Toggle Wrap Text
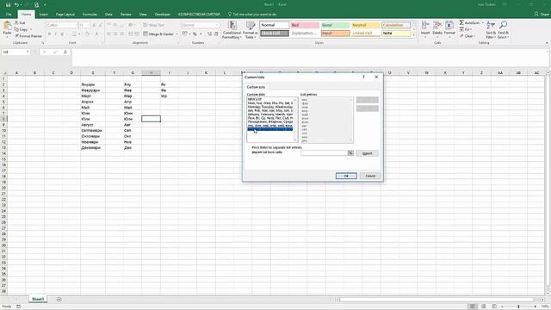This screenshot has height=310, width=551. click(153, 25)
